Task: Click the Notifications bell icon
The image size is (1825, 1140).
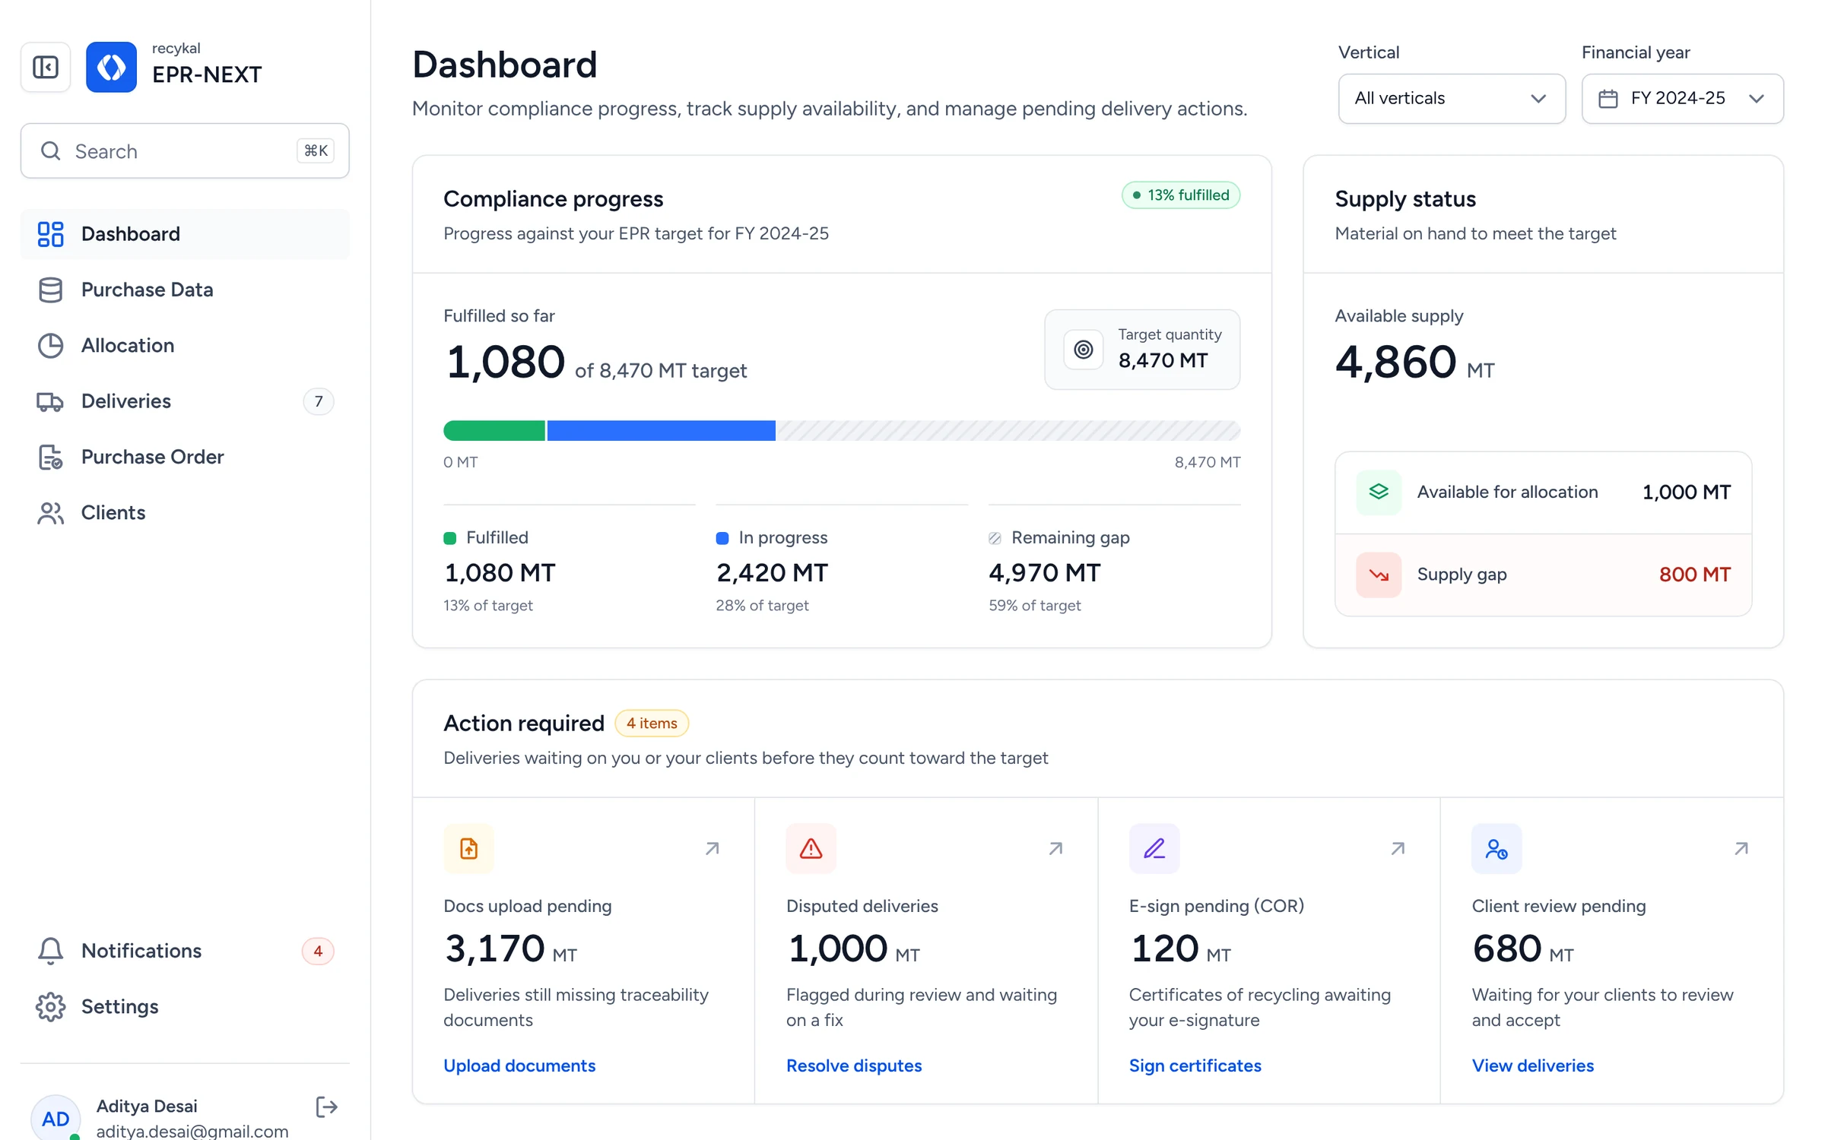Action: 50,951
